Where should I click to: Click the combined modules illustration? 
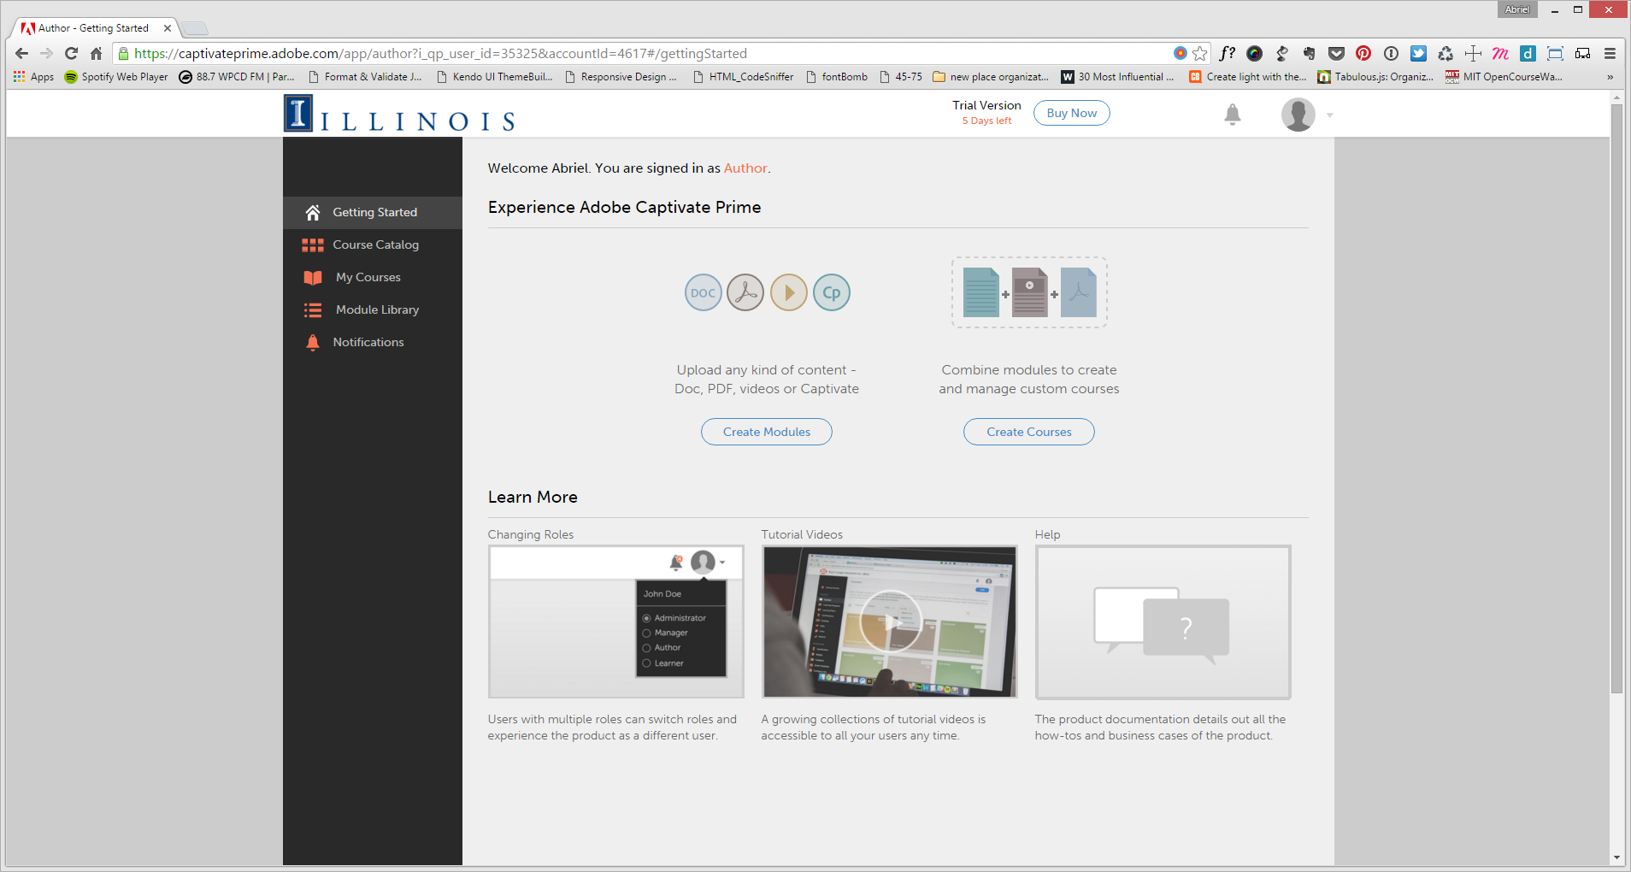pyautogui.click(x=1029, y=292)
